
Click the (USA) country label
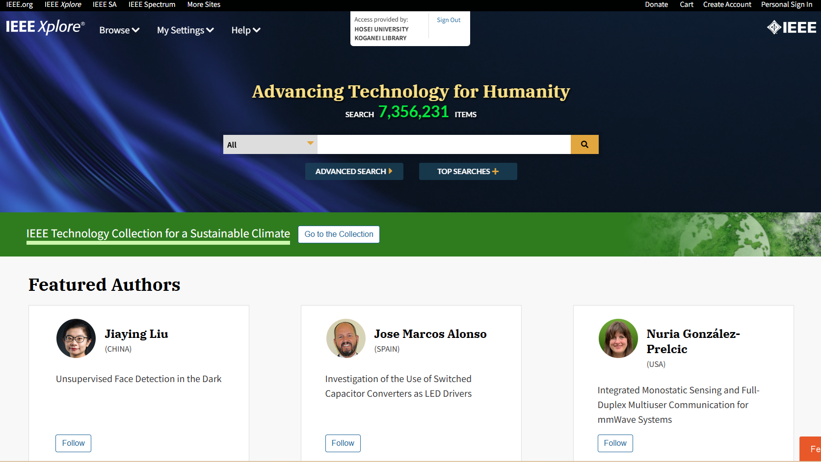coord(656,364)
